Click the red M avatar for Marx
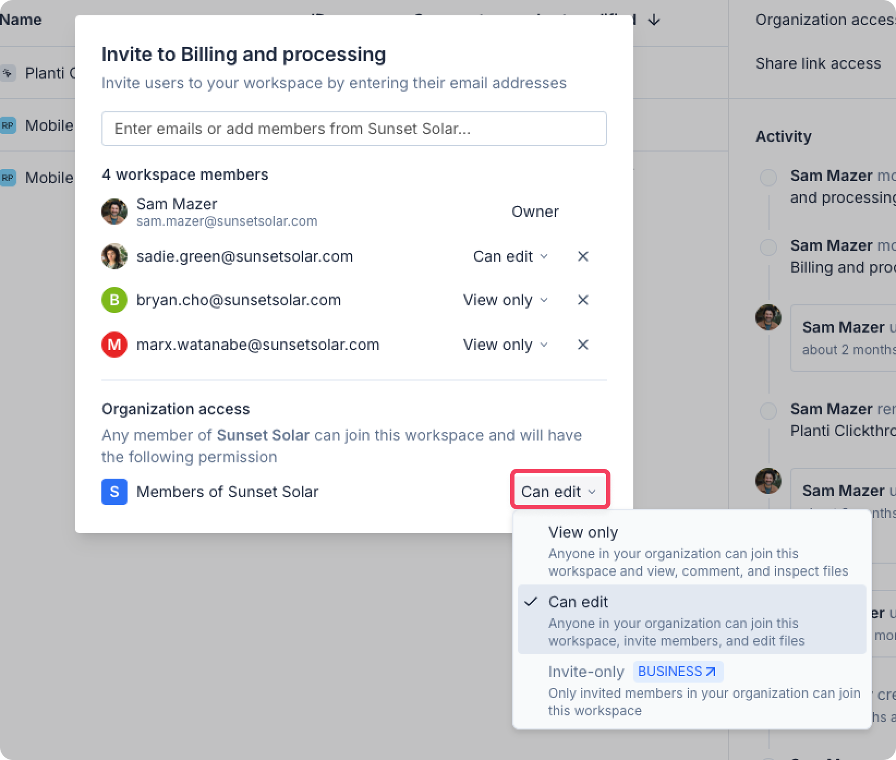Screen dimensions: 896x760 114,345
